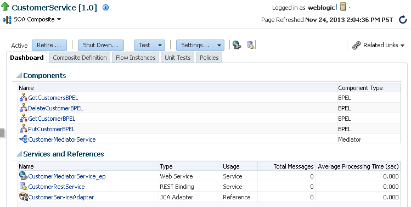Click the Component Type column header

click(x=369, y=88)
